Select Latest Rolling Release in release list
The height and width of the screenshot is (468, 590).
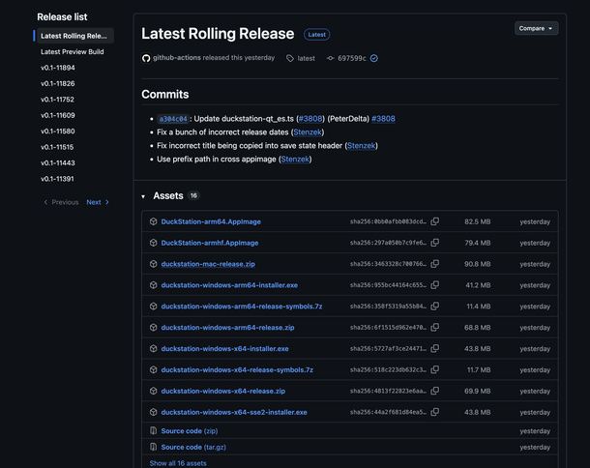74,36
